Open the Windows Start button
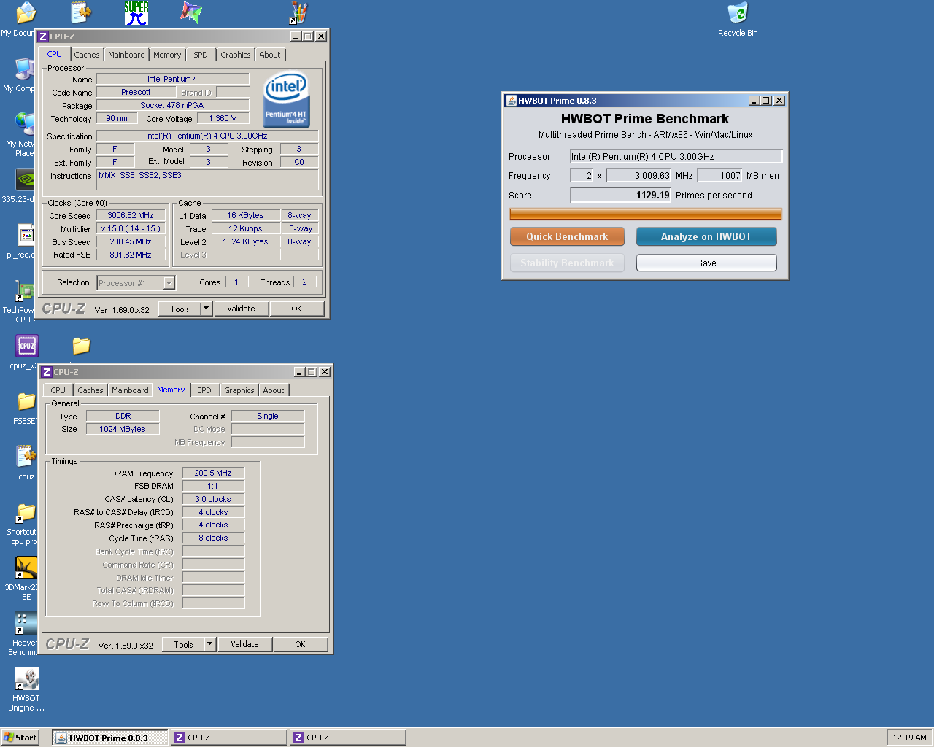The height and width of the screenshot is (747, 934). coord(20,738)
